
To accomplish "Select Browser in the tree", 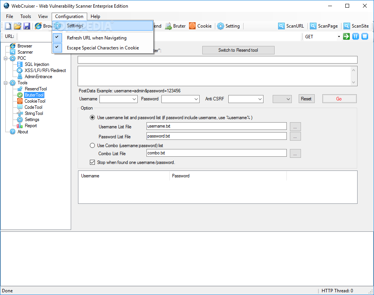I will point(24,46).
